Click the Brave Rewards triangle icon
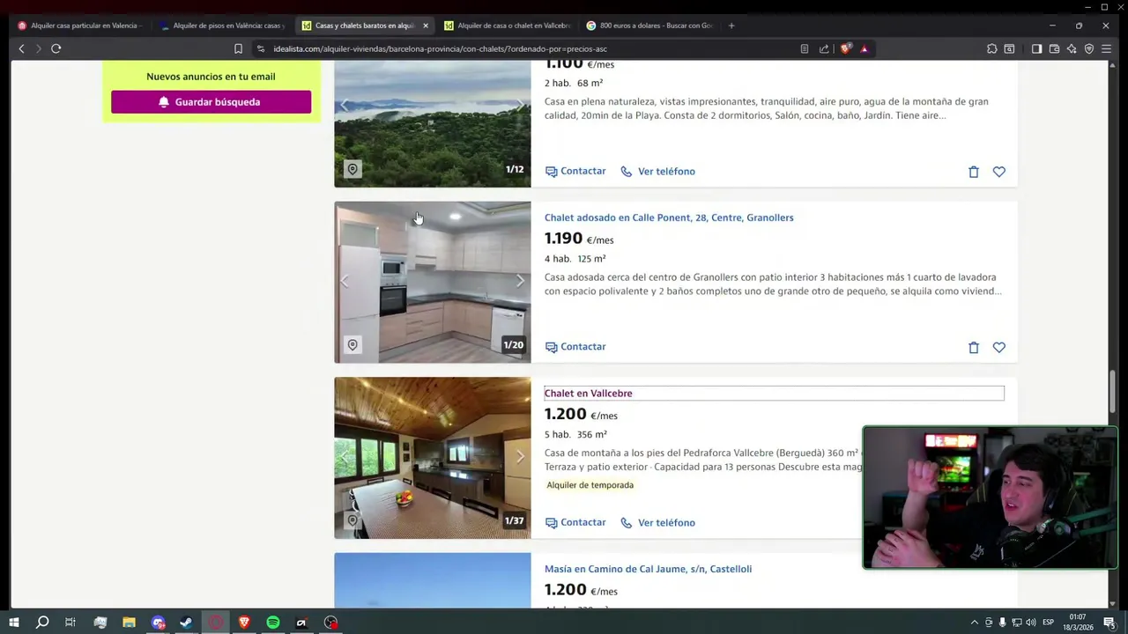 click(x=865, y=48)
